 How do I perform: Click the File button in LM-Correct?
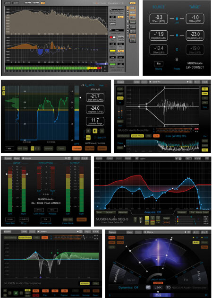[159, 64]
